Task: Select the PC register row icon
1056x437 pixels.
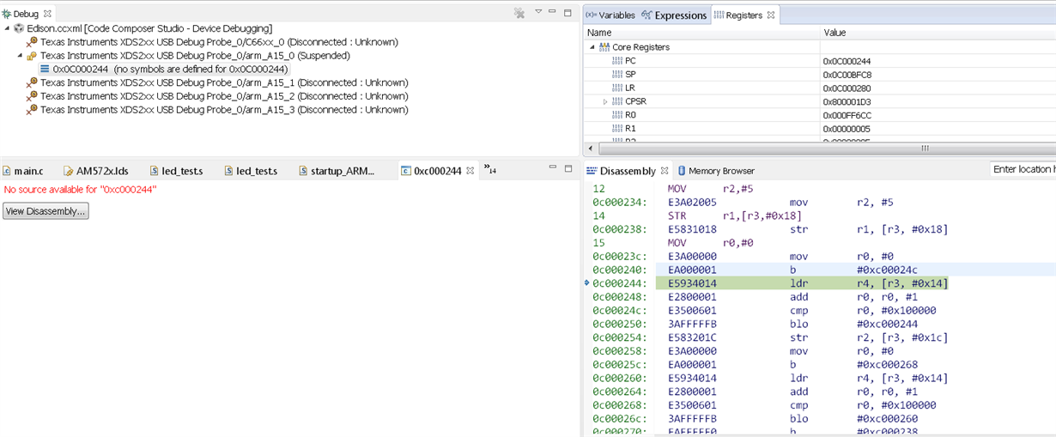Action: (x=617, y=61)
